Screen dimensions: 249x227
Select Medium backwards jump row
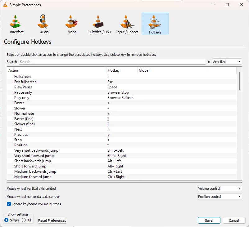(x=122, y=171)
